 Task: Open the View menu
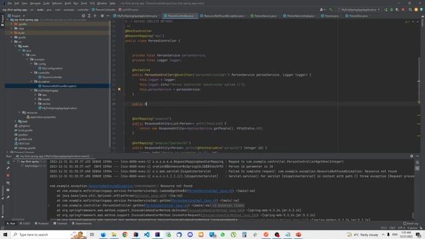[25, 3]
